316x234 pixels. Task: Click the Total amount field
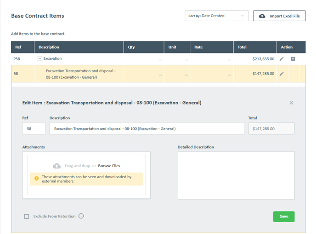coord(271,129)
